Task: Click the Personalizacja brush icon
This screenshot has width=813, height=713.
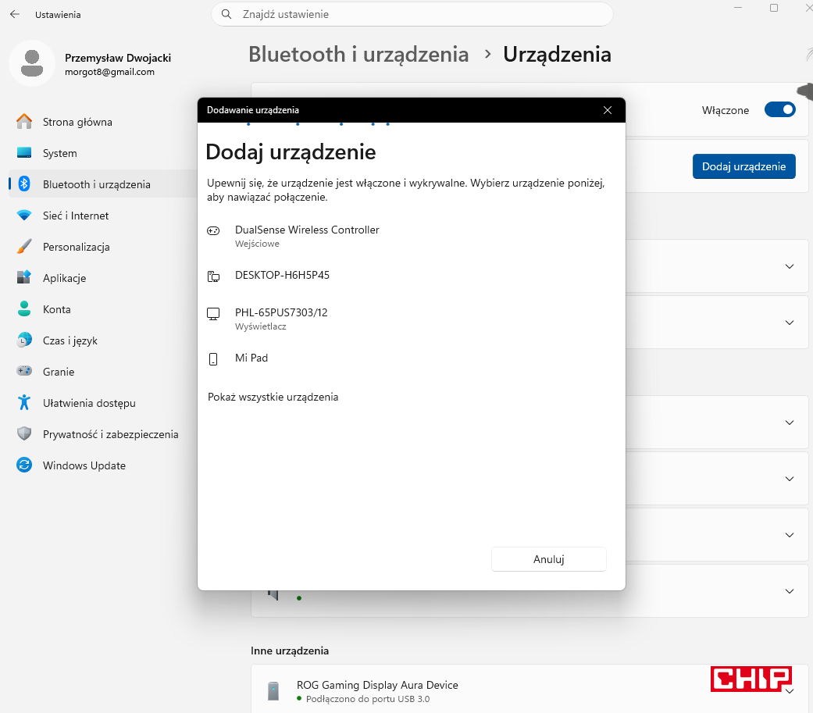Action: (24, 246)
